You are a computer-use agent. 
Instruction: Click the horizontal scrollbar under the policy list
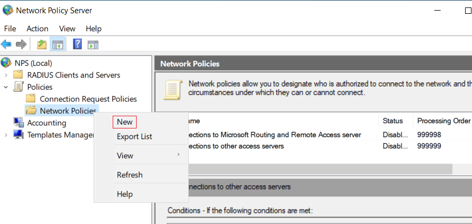[321, 169]
